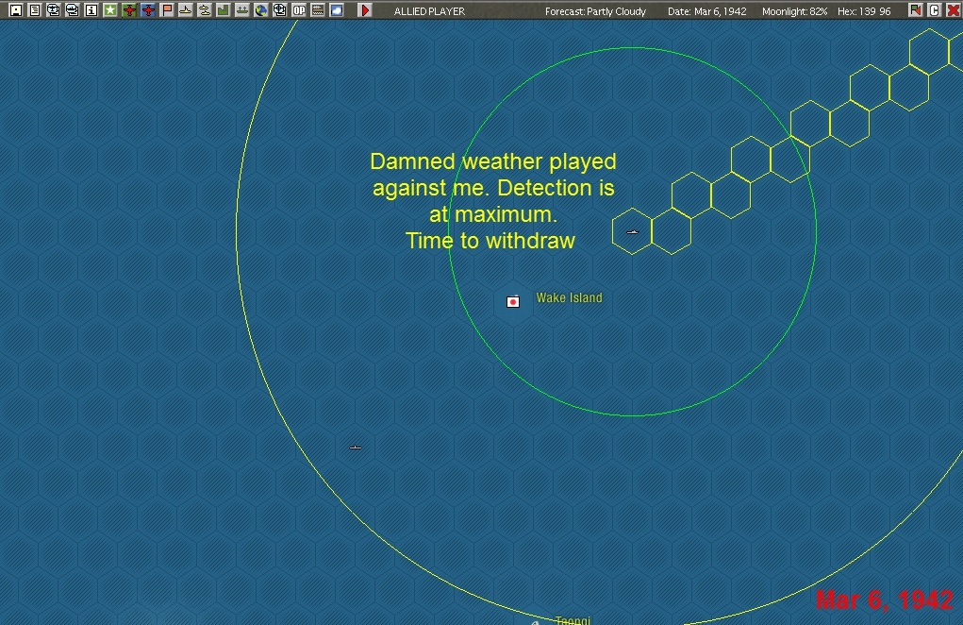963x625 pixels.
Task: Open the victory points star icon
Action: tap(109, 11)
